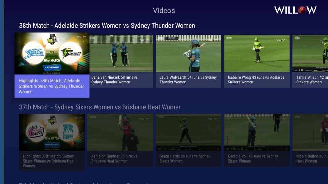Select 'Isabelle Wong 43 runs' caption text
328x184 pixels.
pyautogui.click(x=256, y=80)
